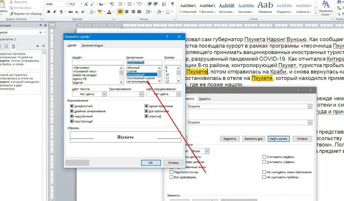Click Заменить button in find dialog
Viewport: 344px width, 201px height.
coord(229,139)
